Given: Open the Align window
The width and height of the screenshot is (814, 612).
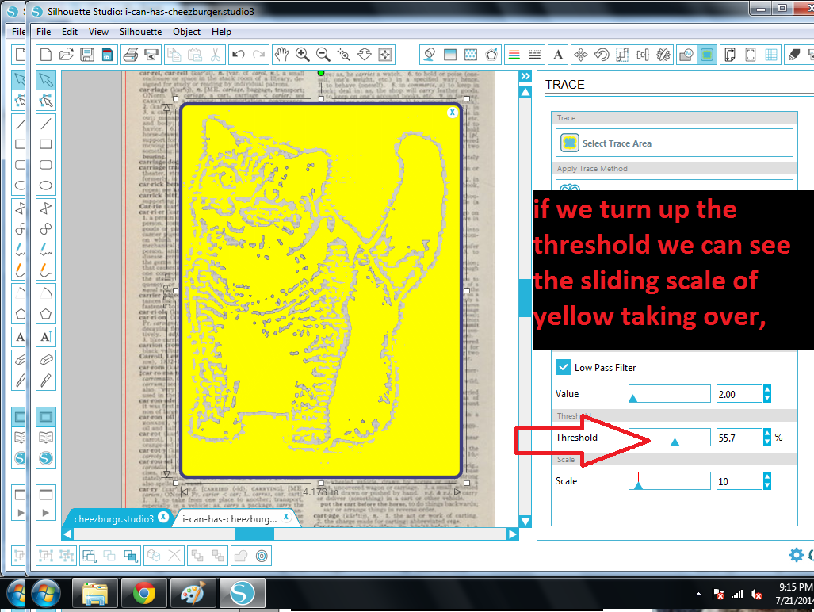Looking at the screenshot, I should coord(643,55).
